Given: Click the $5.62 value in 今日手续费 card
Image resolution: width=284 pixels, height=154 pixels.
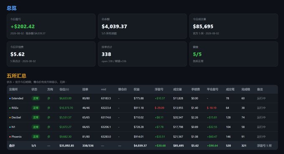Looking at the screenshot, I should tap(18, 54).
